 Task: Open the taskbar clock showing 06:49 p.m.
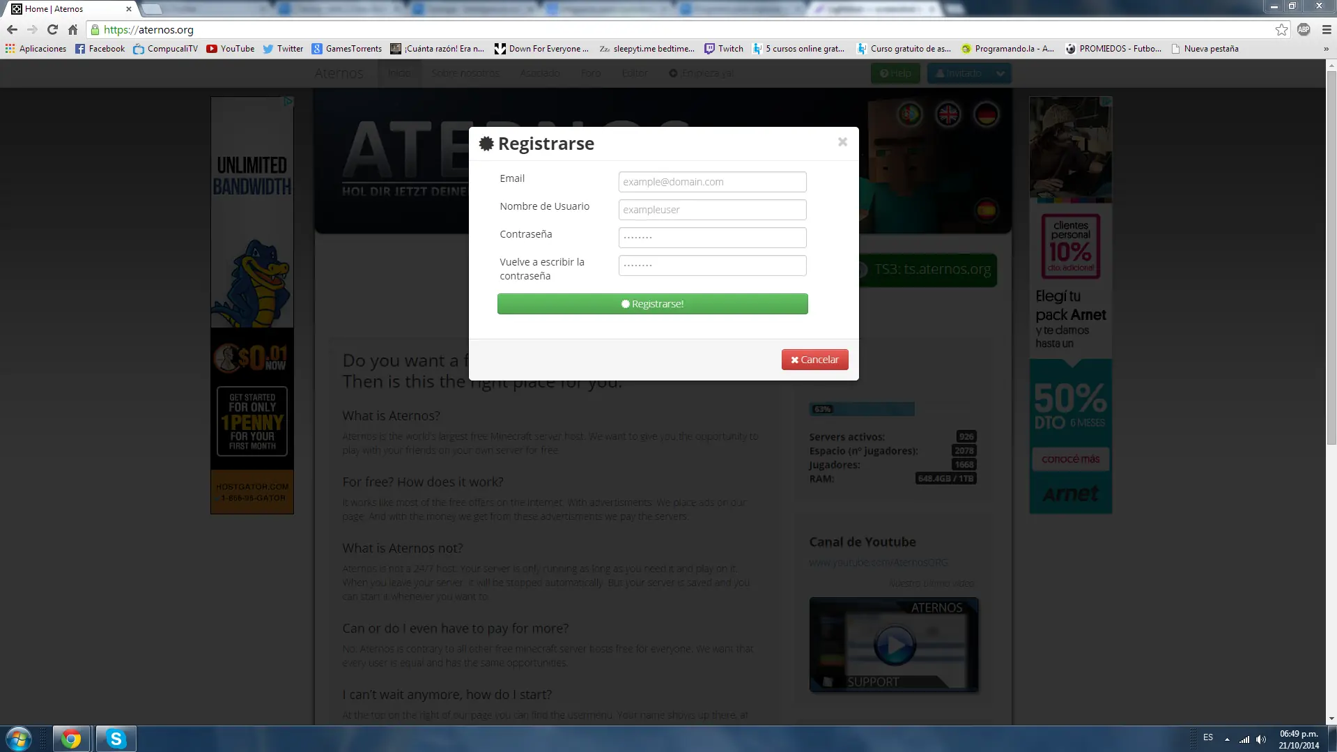pos(1299,739)
